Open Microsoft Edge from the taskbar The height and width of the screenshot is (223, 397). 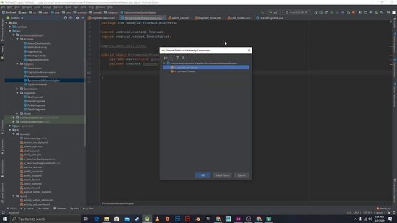pyautogui.click(x=97, y=219)
